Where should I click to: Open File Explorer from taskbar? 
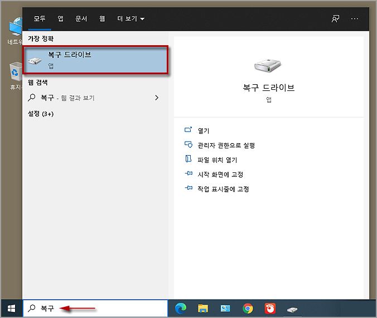point(203,309)
